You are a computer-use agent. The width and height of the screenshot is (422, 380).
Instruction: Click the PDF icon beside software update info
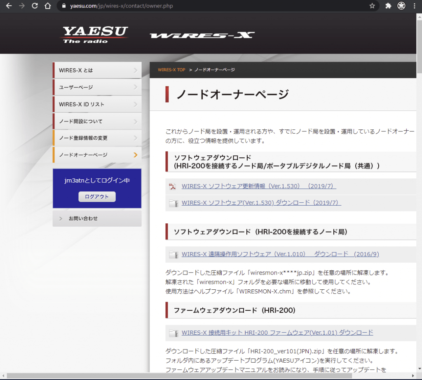point(173,186)
